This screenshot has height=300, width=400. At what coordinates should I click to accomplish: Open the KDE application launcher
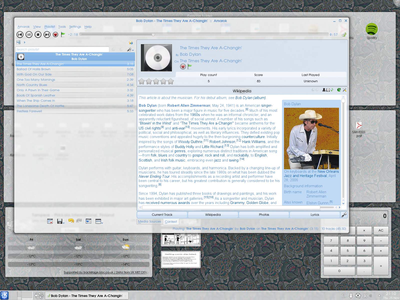[x=4, y=295]
